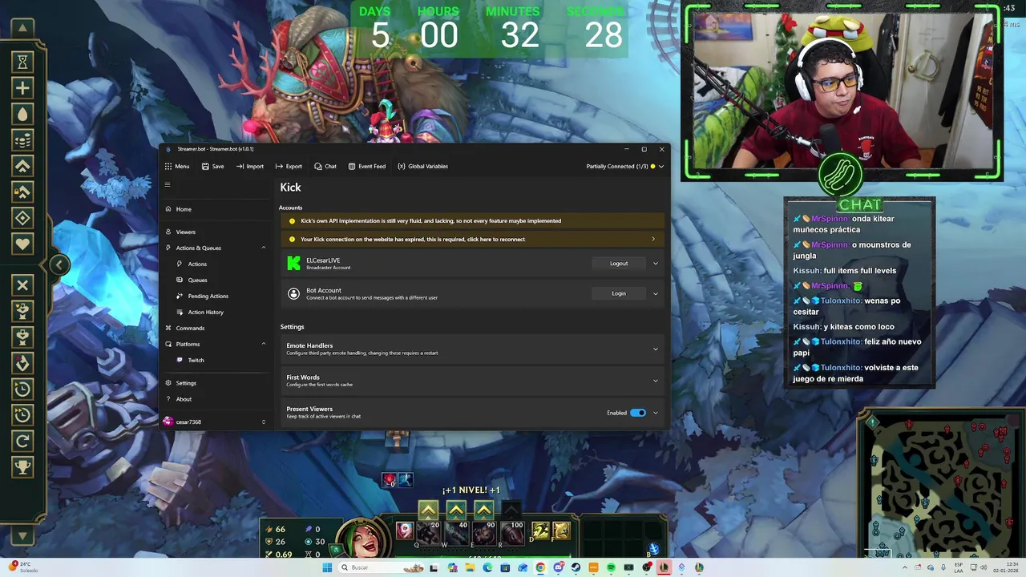Expand the Partially Connected status dropdown
This screenshot has height=577, width=1026.
[x=625, y=166]
